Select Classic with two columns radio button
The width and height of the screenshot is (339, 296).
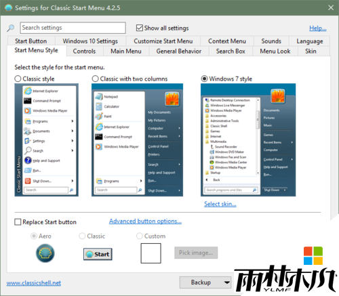point(96,79)
